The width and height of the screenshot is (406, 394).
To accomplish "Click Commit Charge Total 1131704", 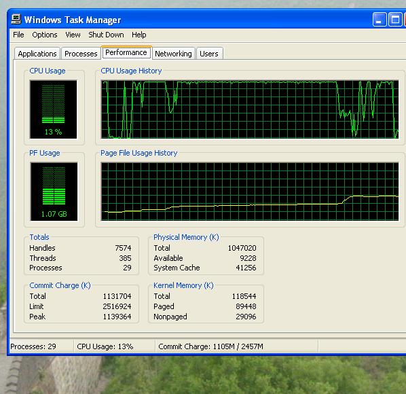I will 117,296.
